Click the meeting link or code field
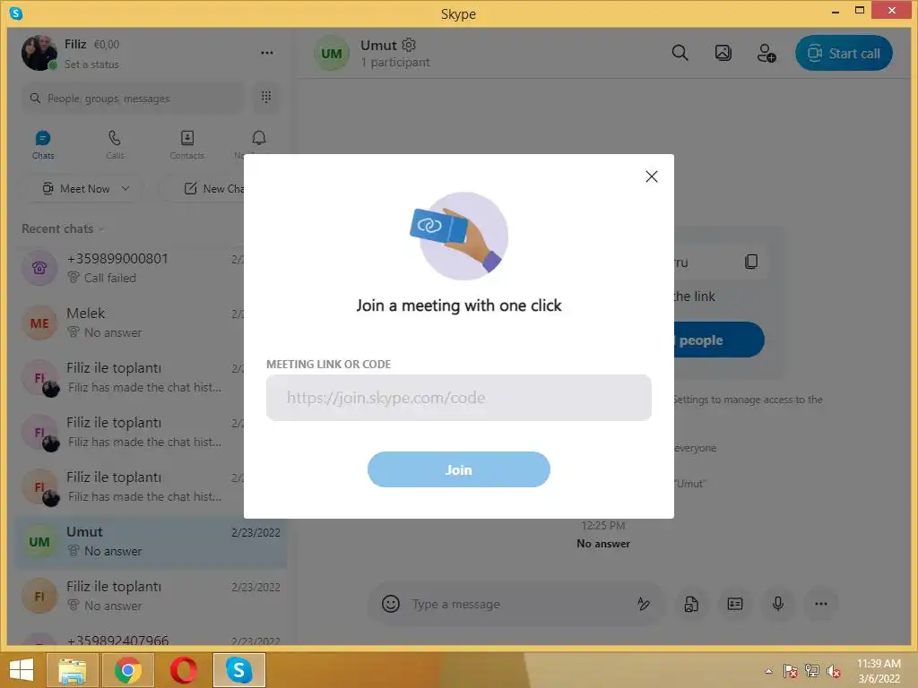 click(x=458, y=398)
